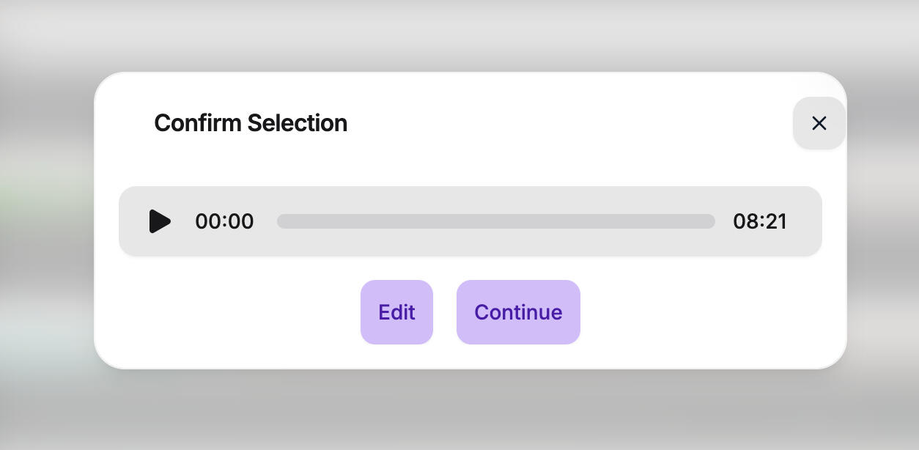Click the 08:21 duration label
Screen dimensions: 919x450
point(760,221)
